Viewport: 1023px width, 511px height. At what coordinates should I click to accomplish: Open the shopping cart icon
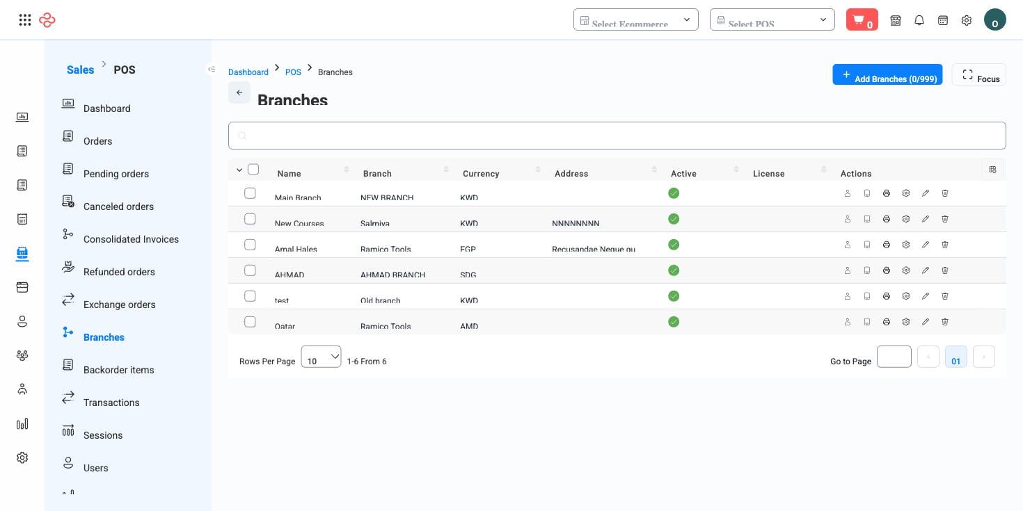862,19
